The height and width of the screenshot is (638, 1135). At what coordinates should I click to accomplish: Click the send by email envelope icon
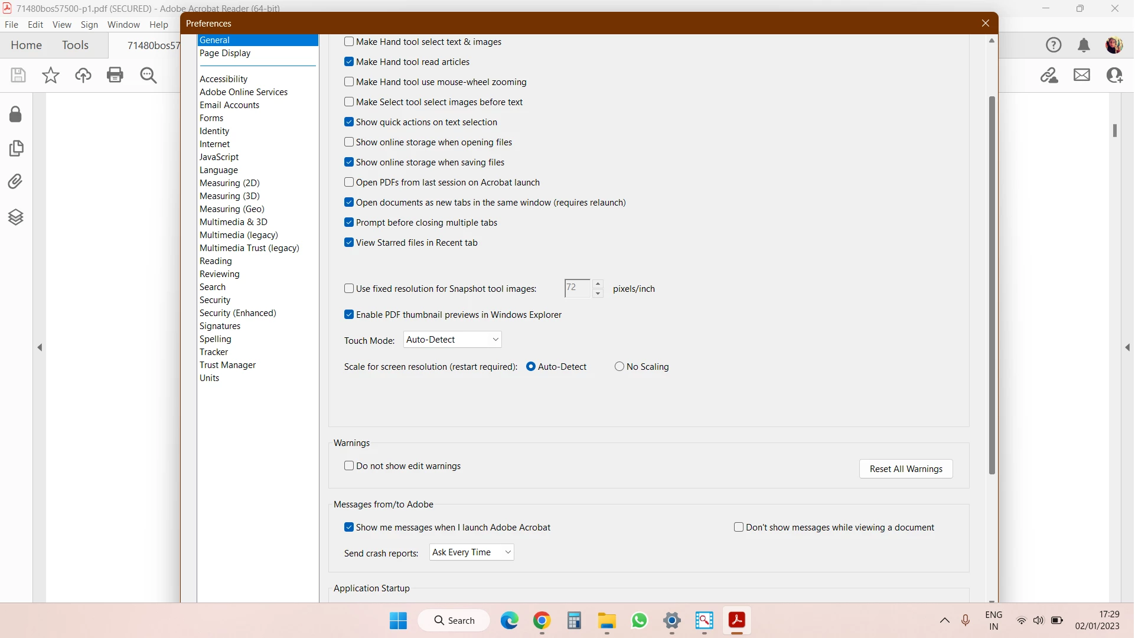tap(1082, 75)
